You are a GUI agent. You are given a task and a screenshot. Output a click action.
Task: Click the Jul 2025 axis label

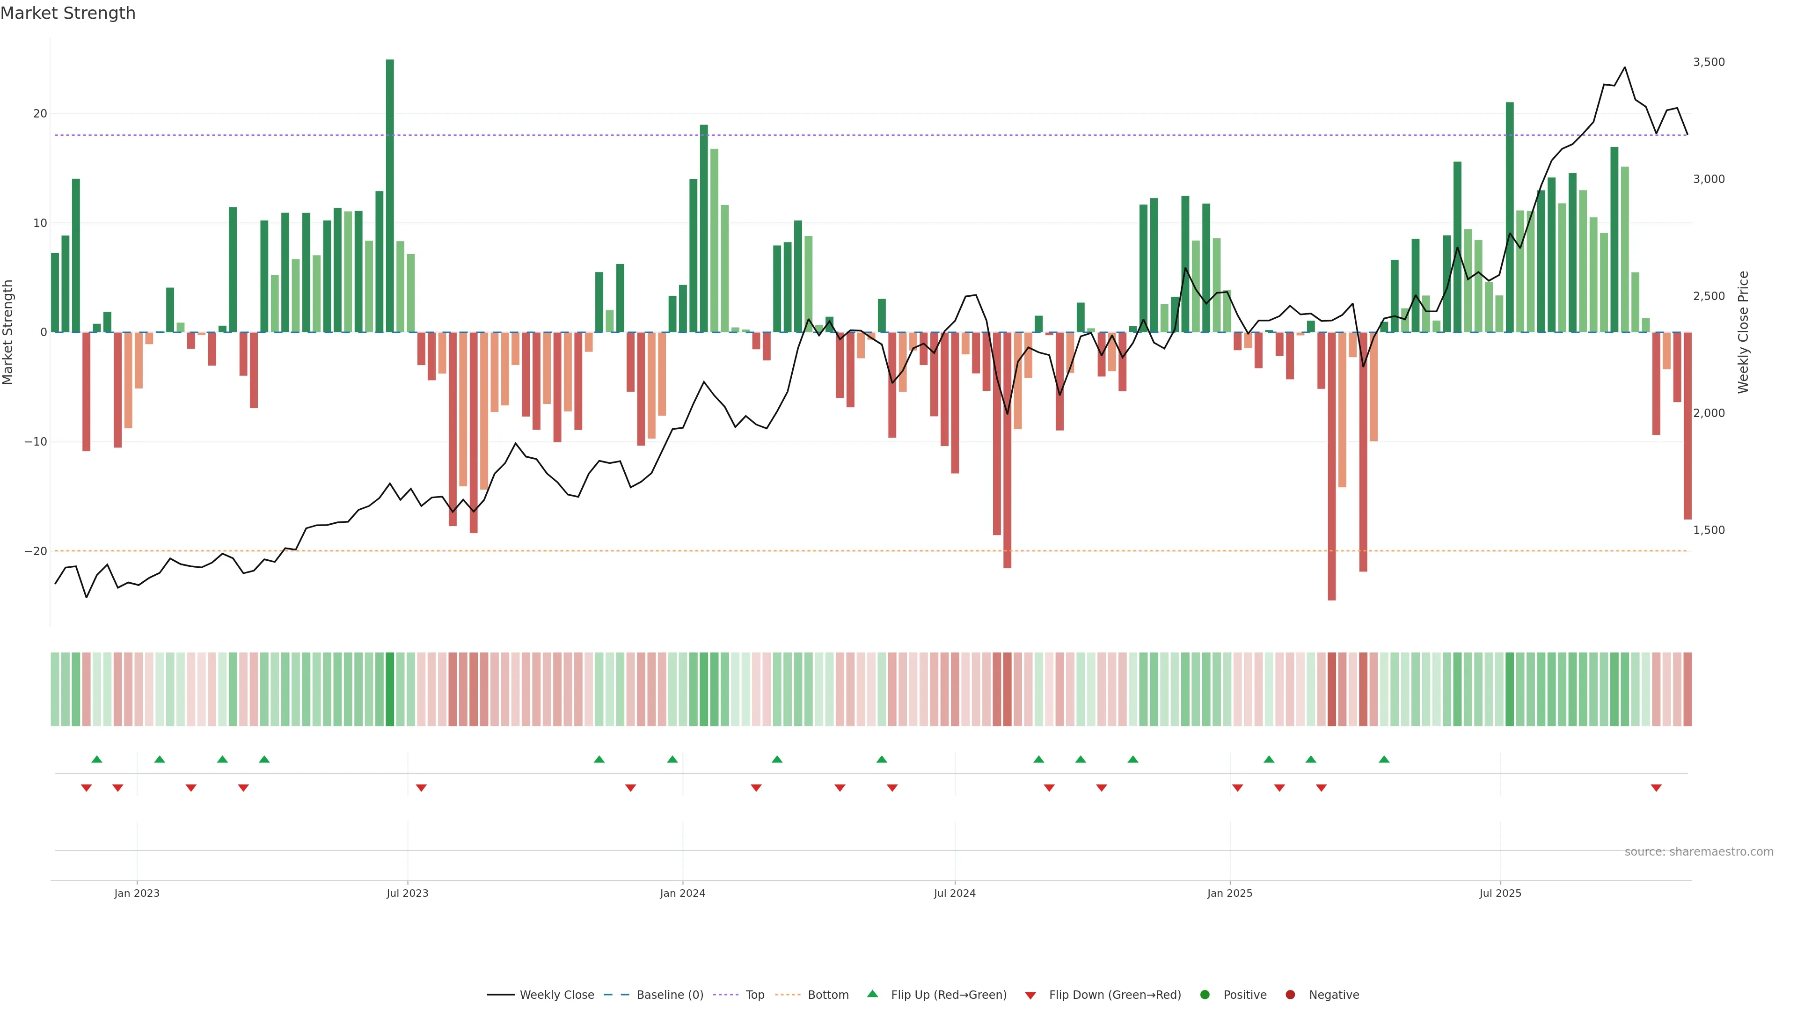pyautogui.click(x=1500, y=893)
